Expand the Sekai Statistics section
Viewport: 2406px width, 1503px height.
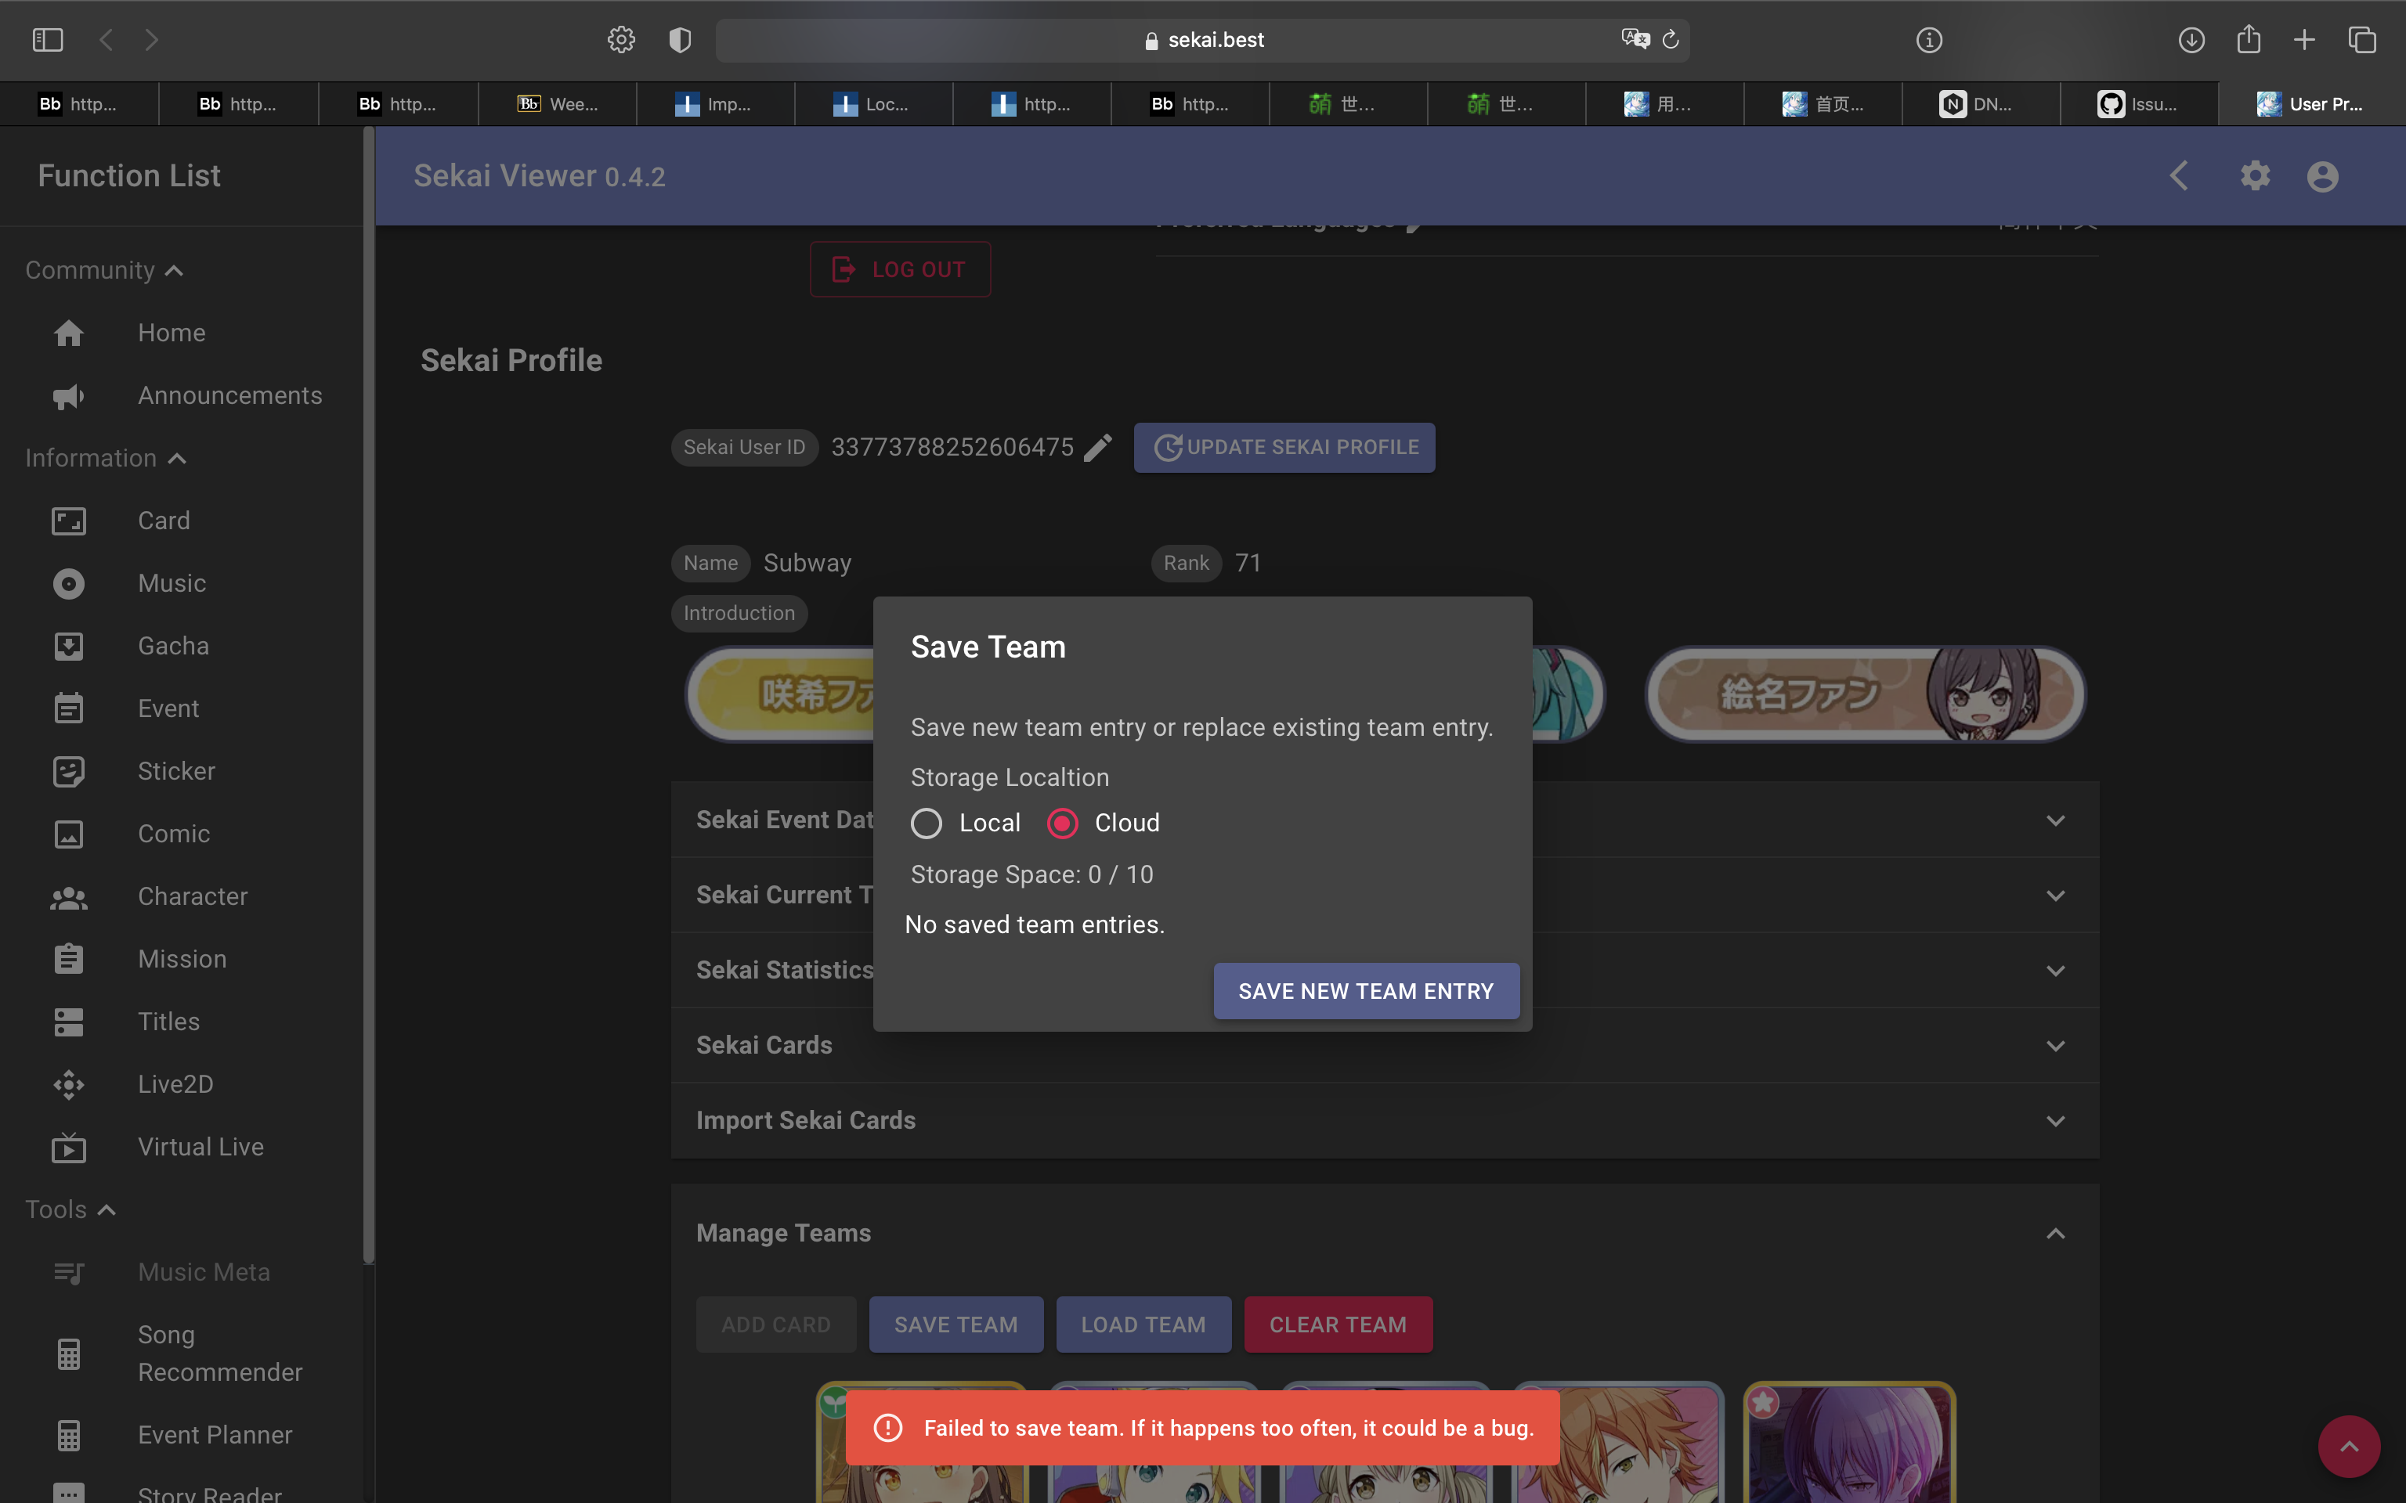click(x=2056, y=970)
